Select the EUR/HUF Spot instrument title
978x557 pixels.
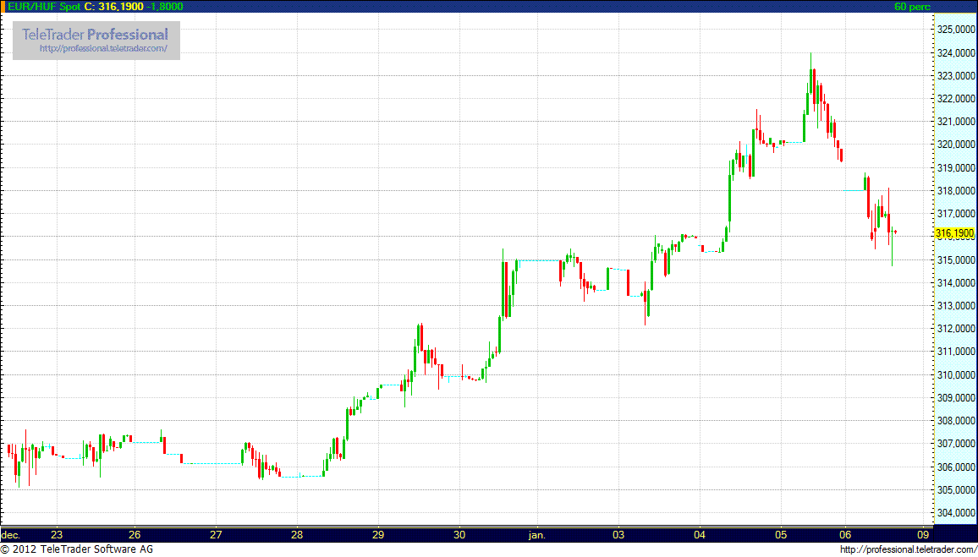pos(44,6)
